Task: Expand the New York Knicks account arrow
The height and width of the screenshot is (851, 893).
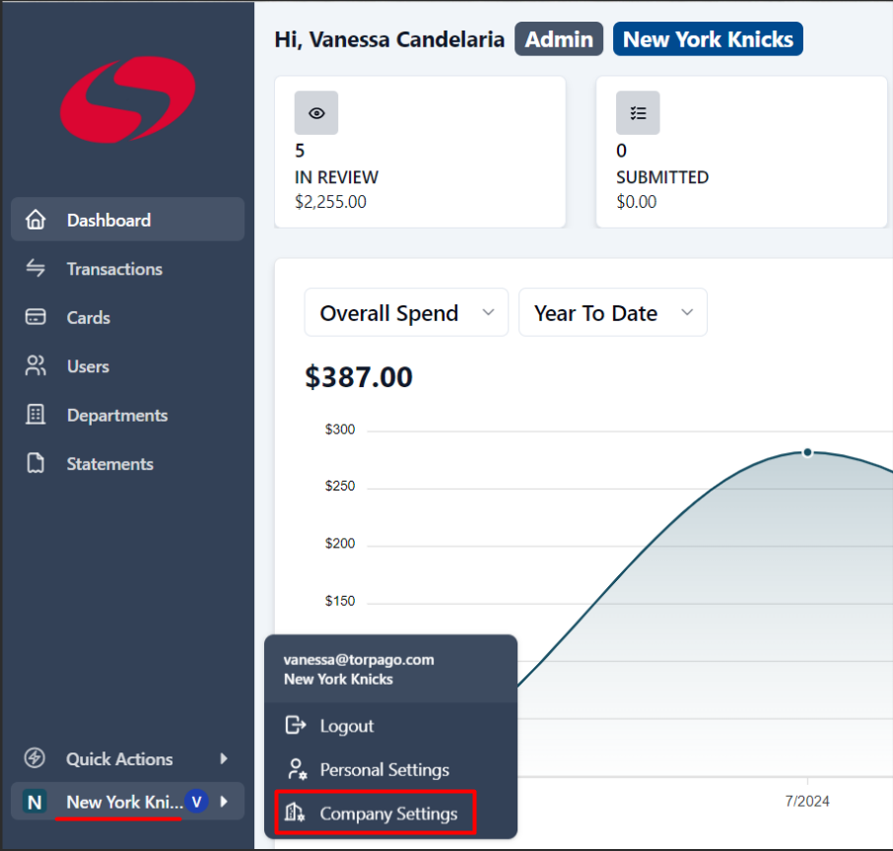Action: point(224,802)
